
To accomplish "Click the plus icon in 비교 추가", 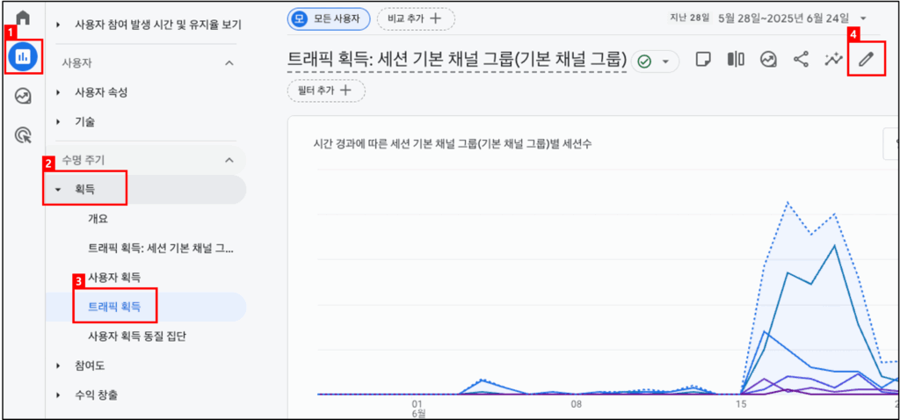I will coord(436,18).
